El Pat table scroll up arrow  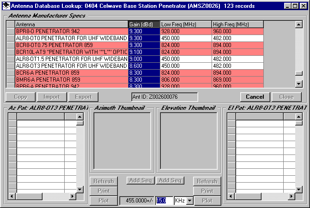(299, 117)
